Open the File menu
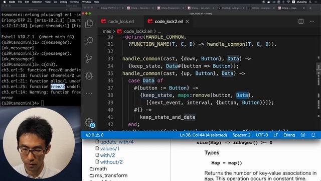This screenshot has width=321, height=181. pyautogui.click(x=20, y=2)
